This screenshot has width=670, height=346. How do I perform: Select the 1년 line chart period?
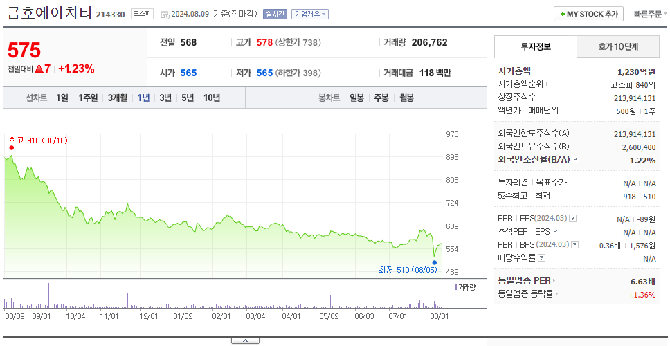(143, 98)
